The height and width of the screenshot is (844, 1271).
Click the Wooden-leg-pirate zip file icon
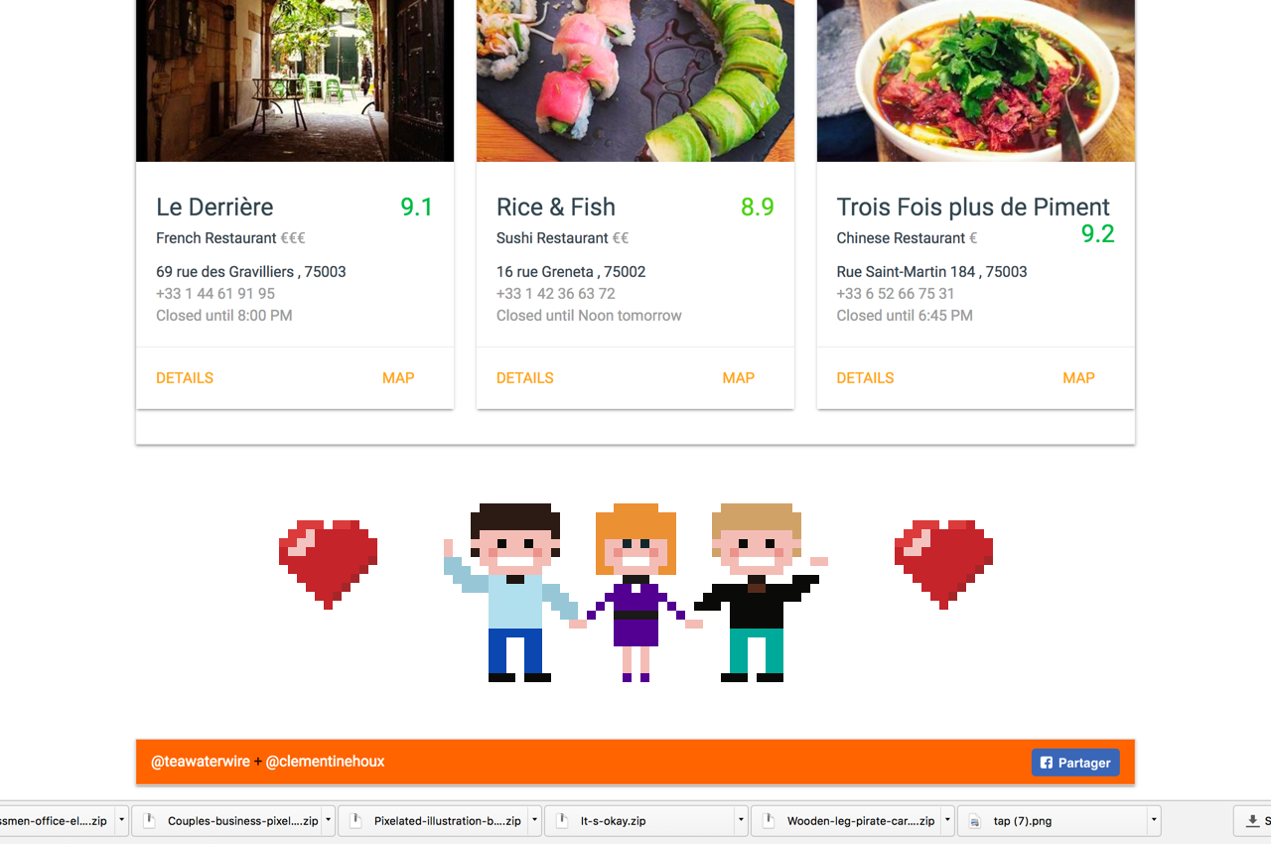coord(770,821)
